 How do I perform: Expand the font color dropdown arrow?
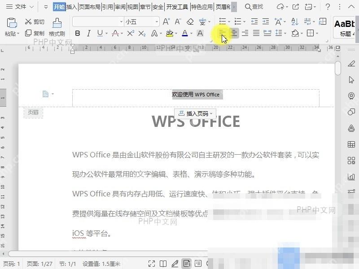(x=192, y=34)
